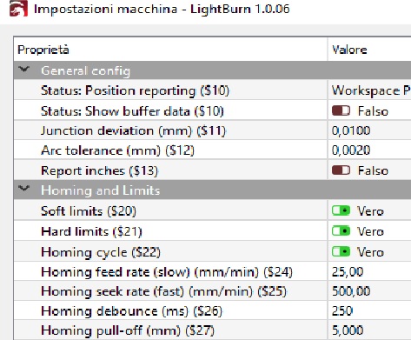Edit Homing debounce value 250

coord(369,310)
